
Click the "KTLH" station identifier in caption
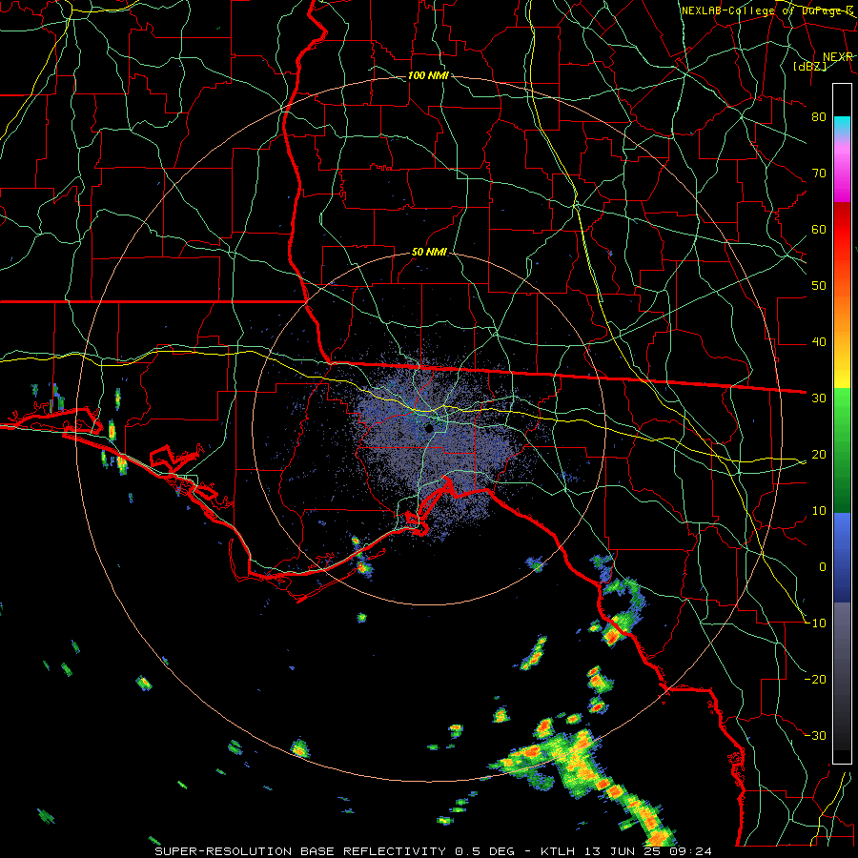point(558,851)
